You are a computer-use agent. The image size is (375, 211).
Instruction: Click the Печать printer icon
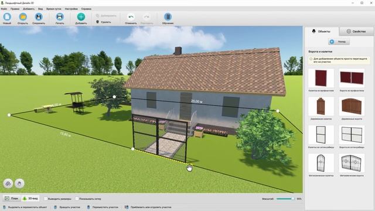pos(60,17)
